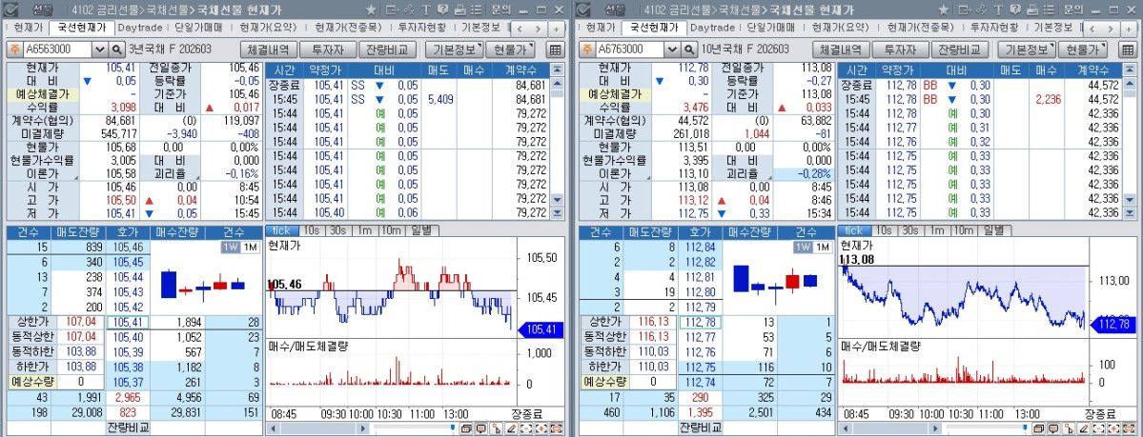Click 잔량비교 label under left order book

coord(128,427)
